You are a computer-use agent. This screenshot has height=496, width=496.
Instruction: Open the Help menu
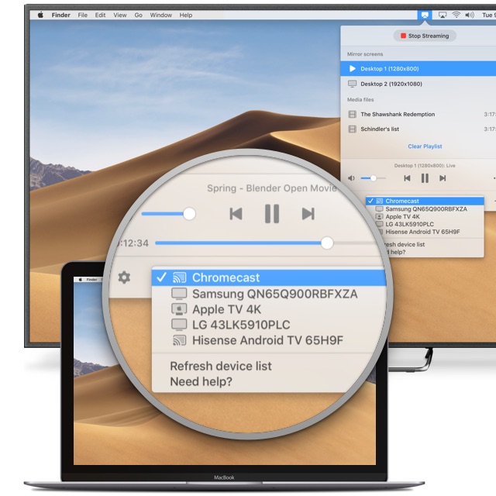(186, 15)
